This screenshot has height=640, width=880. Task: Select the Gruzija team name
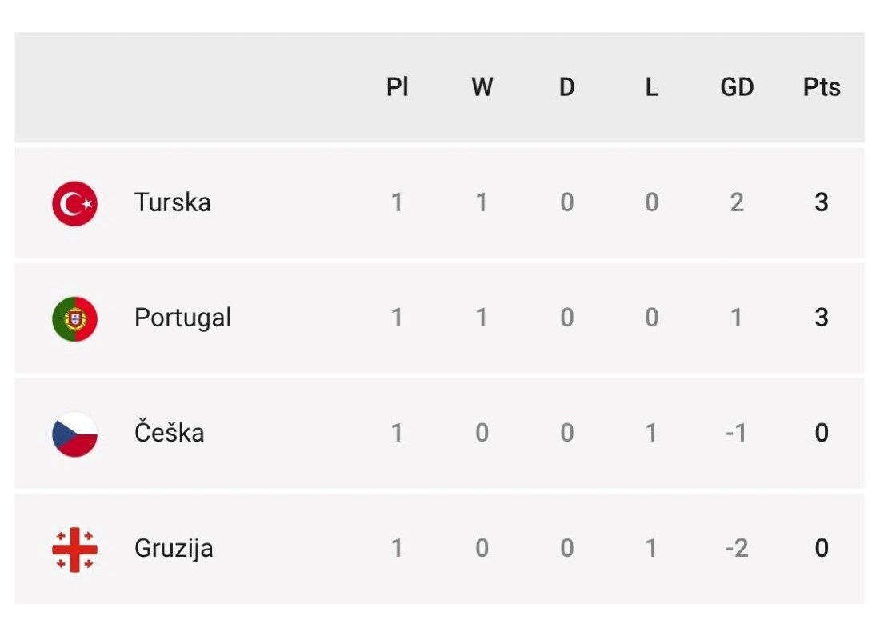[x=174, y=549]
